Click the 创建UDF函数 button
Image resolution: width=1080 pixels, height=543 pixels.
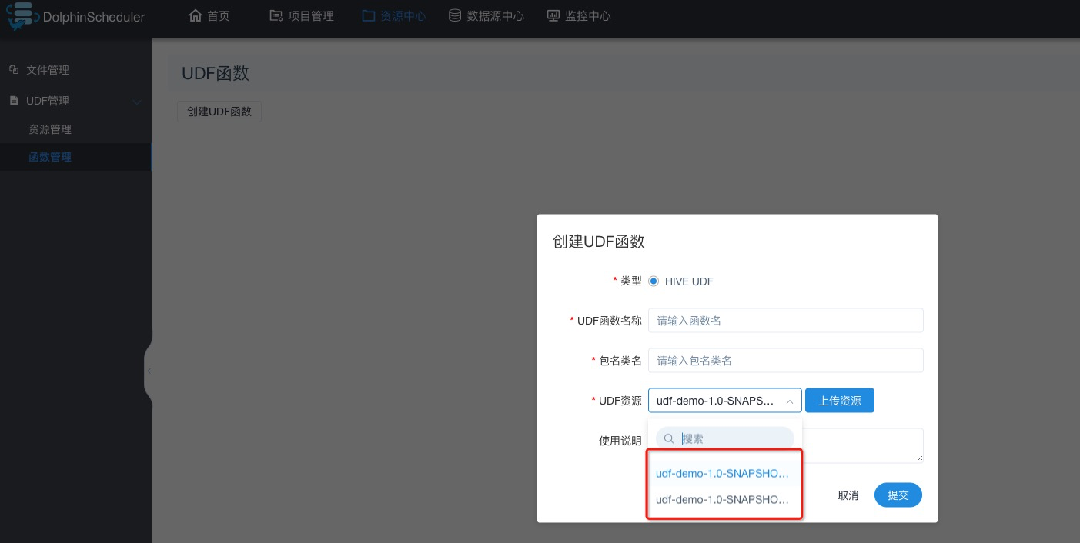(219, 112)
